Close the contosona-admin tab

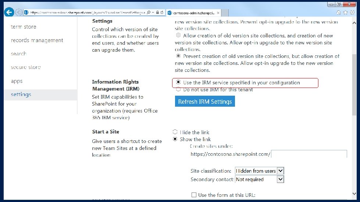point(218,13)
